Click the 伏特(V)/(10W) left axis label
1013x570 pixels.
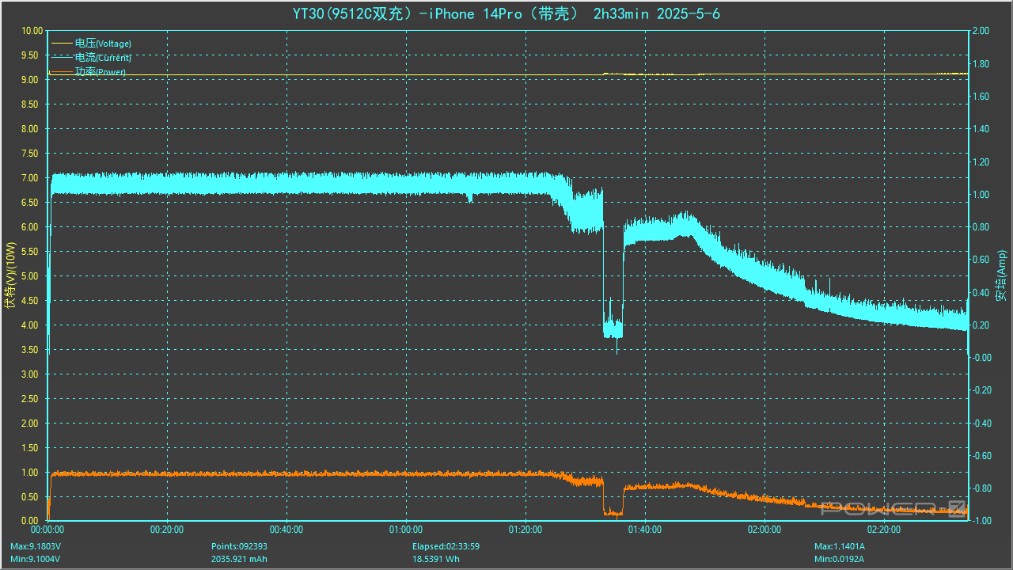[x=10, y=275]
